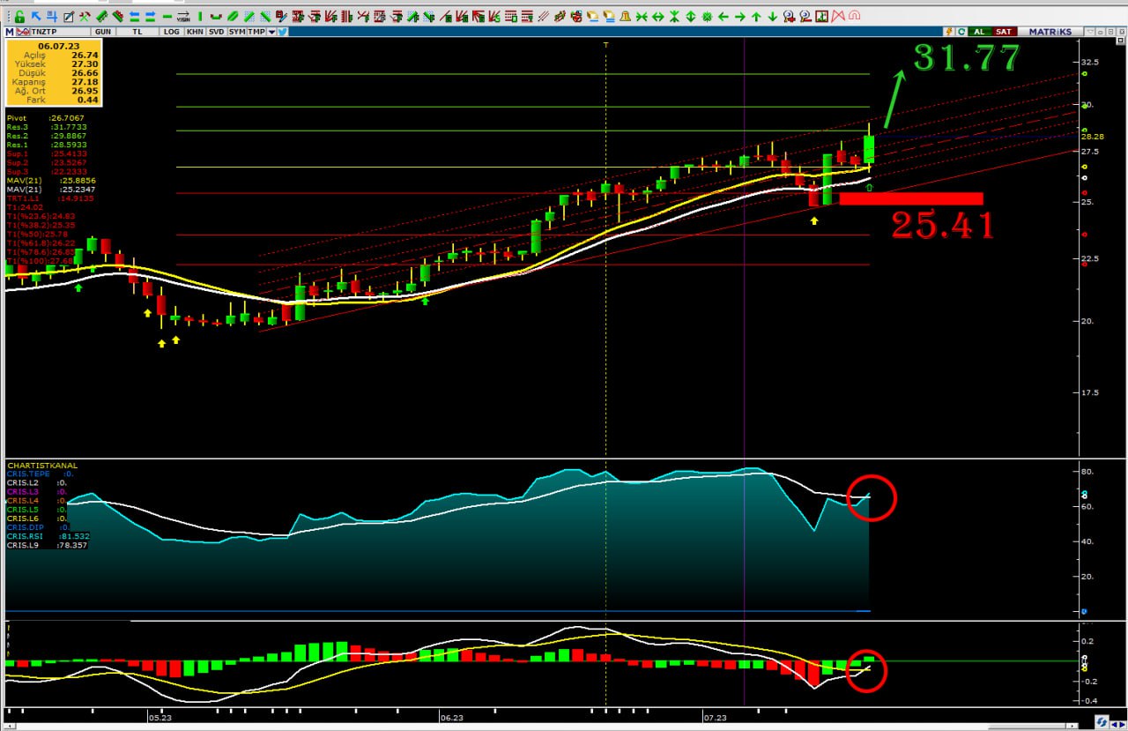Toggle the SVD chart option

[216, 32]
